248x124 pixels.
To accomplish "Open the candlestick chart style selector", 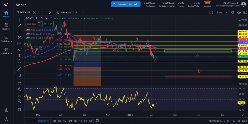I will [x=50, y=12].
